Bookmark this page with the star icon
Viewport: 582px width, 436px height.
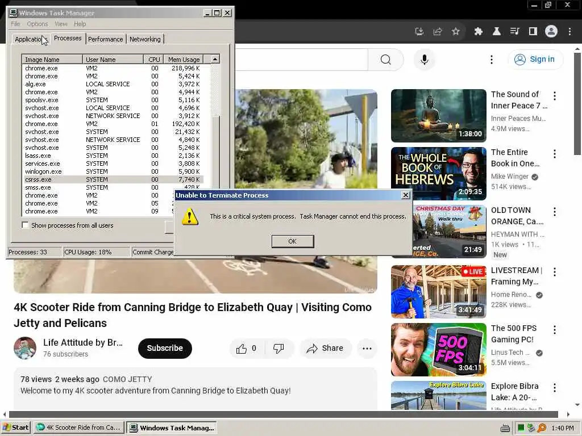[x=456, y=32]
